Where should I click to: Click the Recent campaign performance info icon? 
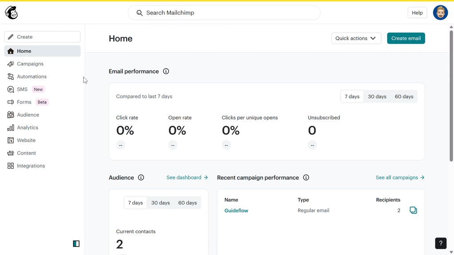pos(306,178)
